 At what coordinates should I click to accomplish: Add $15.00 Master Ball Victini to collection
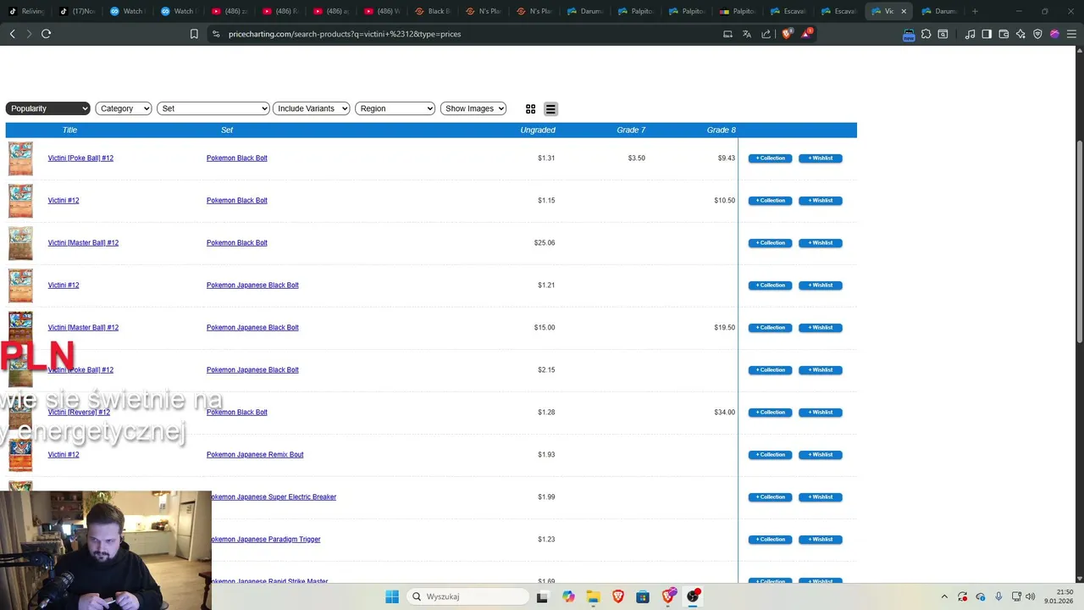coord(770,328)
